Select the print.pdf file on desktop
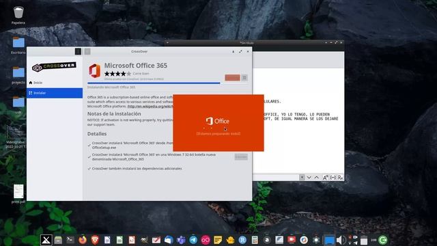Viewport: 437px width, 246px height. coord(18,193)
